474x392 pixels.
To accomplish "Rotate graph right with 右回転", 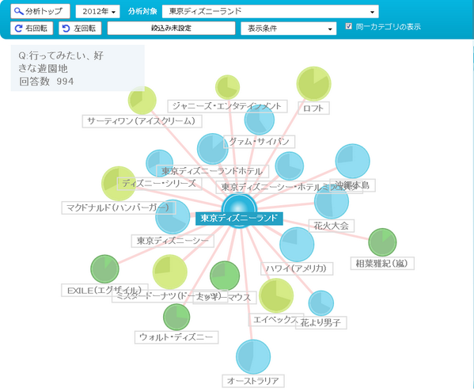I will [x=32, y=29].
